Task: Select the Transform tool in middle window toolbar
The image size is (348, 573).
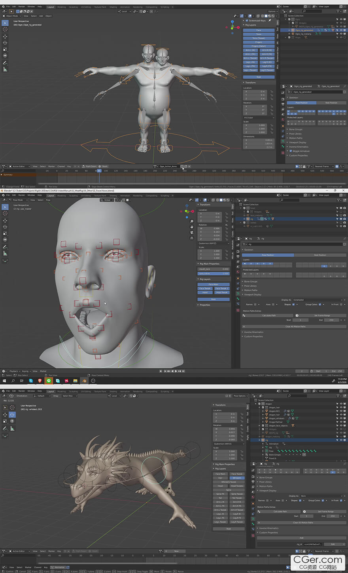Action: (5, 239)
